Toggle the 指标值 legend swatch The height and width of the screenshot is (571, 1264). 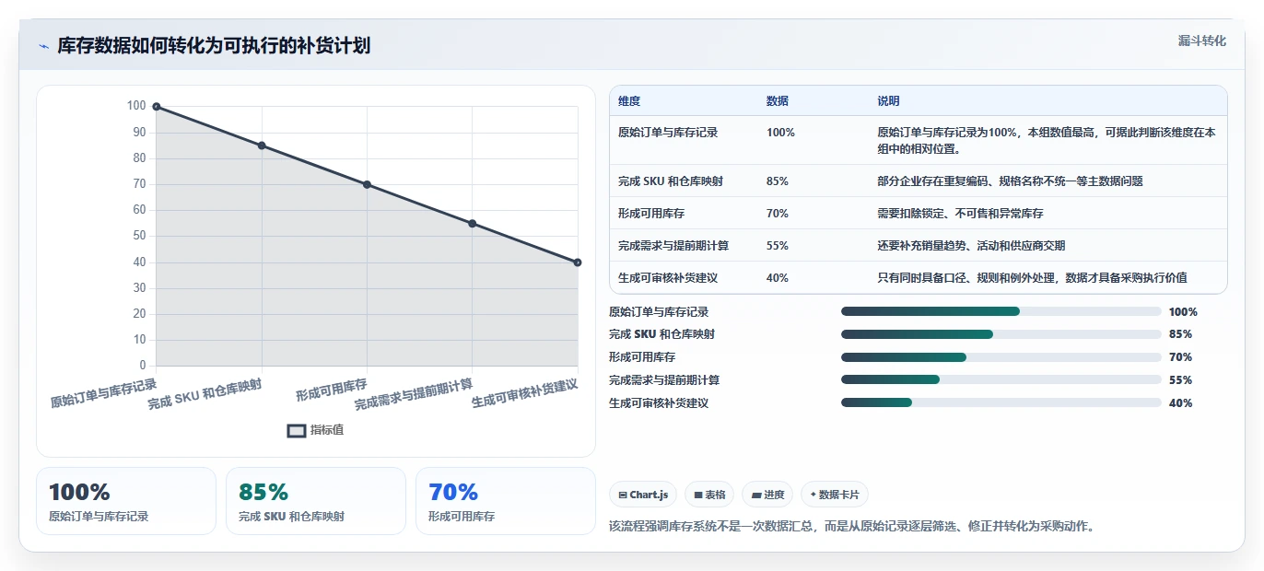point(297,430)
